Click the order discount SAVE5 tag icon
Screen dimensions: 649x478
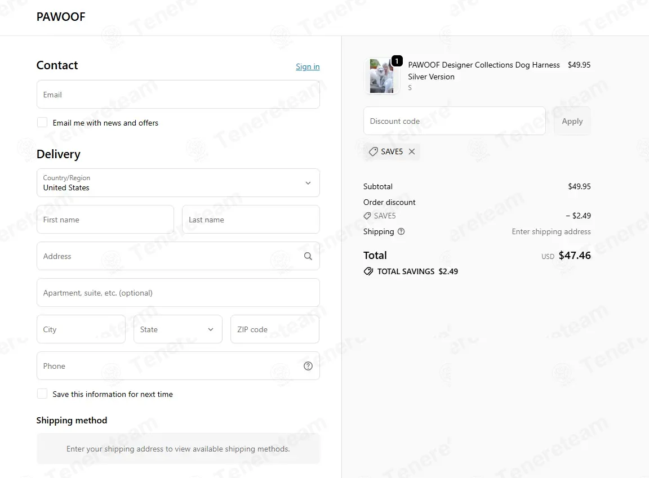tap(367, 216)
